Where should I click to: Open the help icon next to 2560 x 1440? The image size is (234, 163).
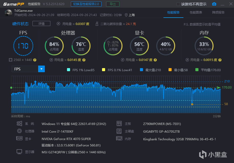(x=35, y=60)
